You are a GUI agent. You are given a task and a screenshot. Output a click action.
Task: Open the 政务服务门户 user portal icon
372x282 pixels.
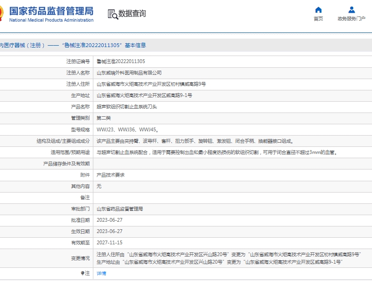(x=352, y=10)
